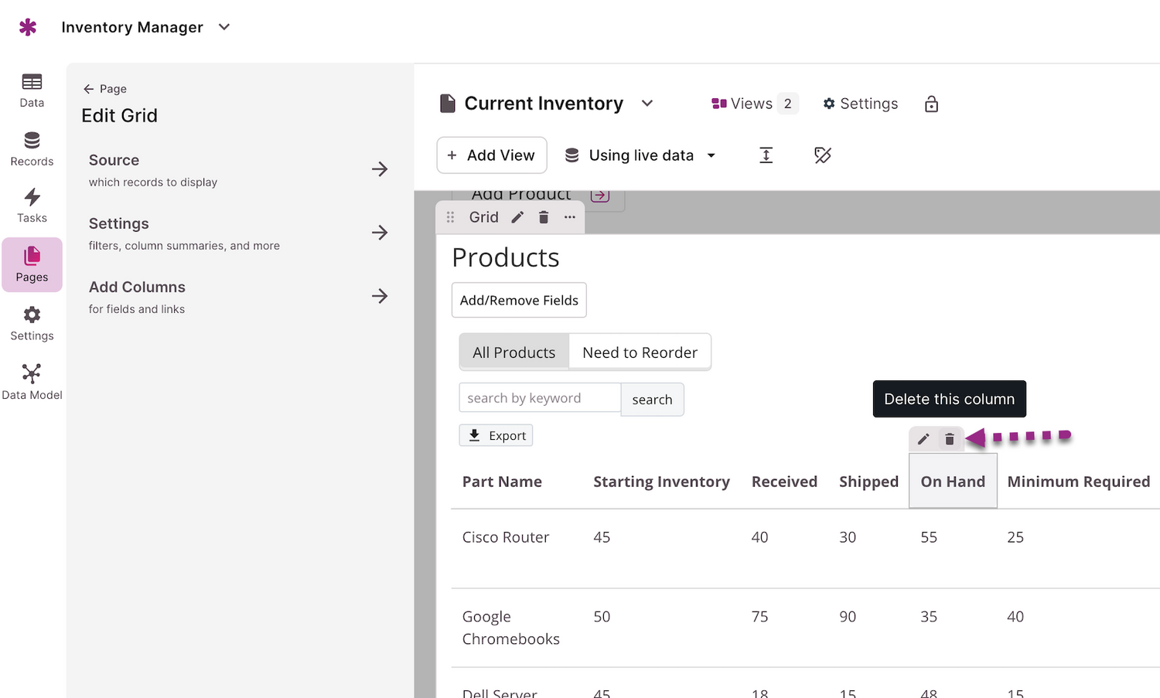Viewport: 1160px width, 698px height.
Task: Toggle the edit-mode pencil-off icon
Action: click(823, 155)
